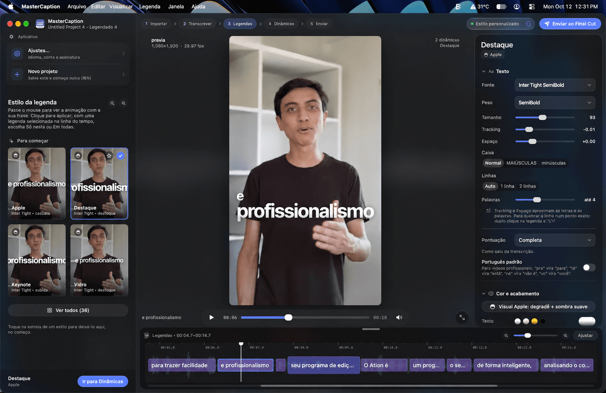Choose 2 linhas line option
The image size is (606, 393).
pos(527,186)
